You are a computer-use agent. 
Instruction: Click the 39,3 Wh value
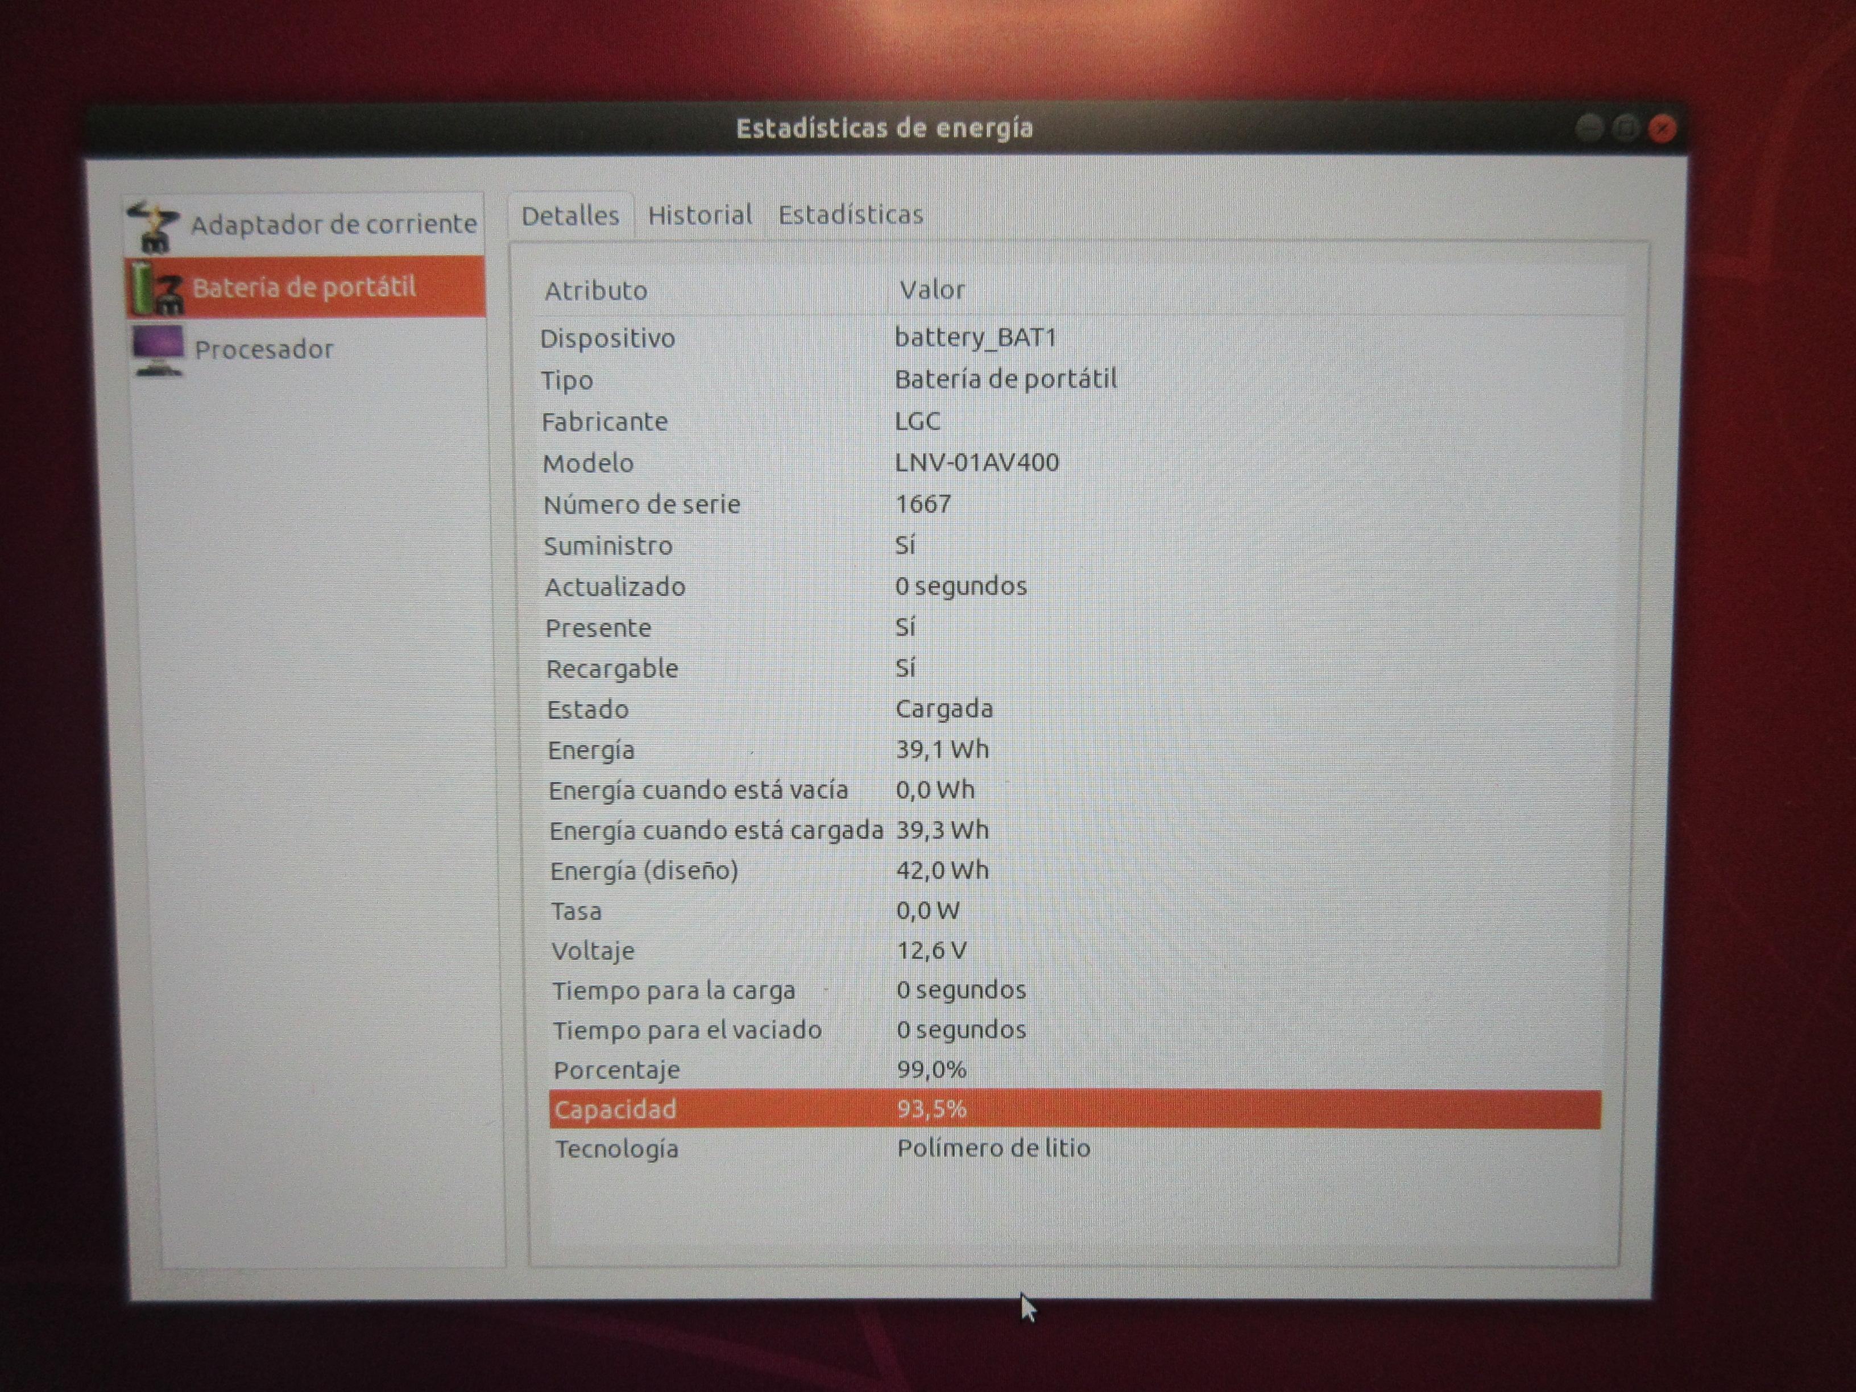pos(942,830)
